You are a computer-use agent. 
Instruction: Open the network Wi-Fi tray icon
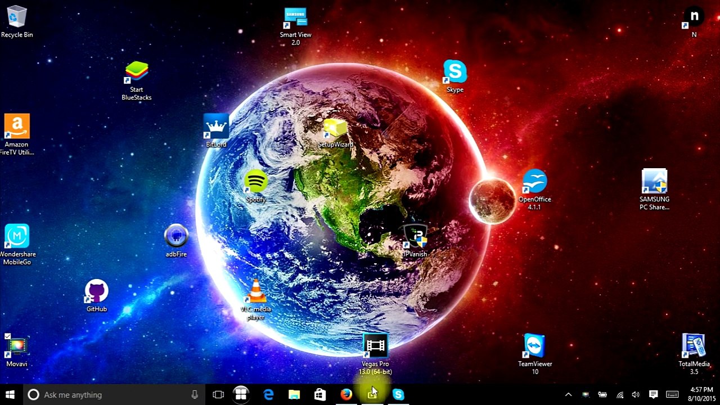point(620,395)
